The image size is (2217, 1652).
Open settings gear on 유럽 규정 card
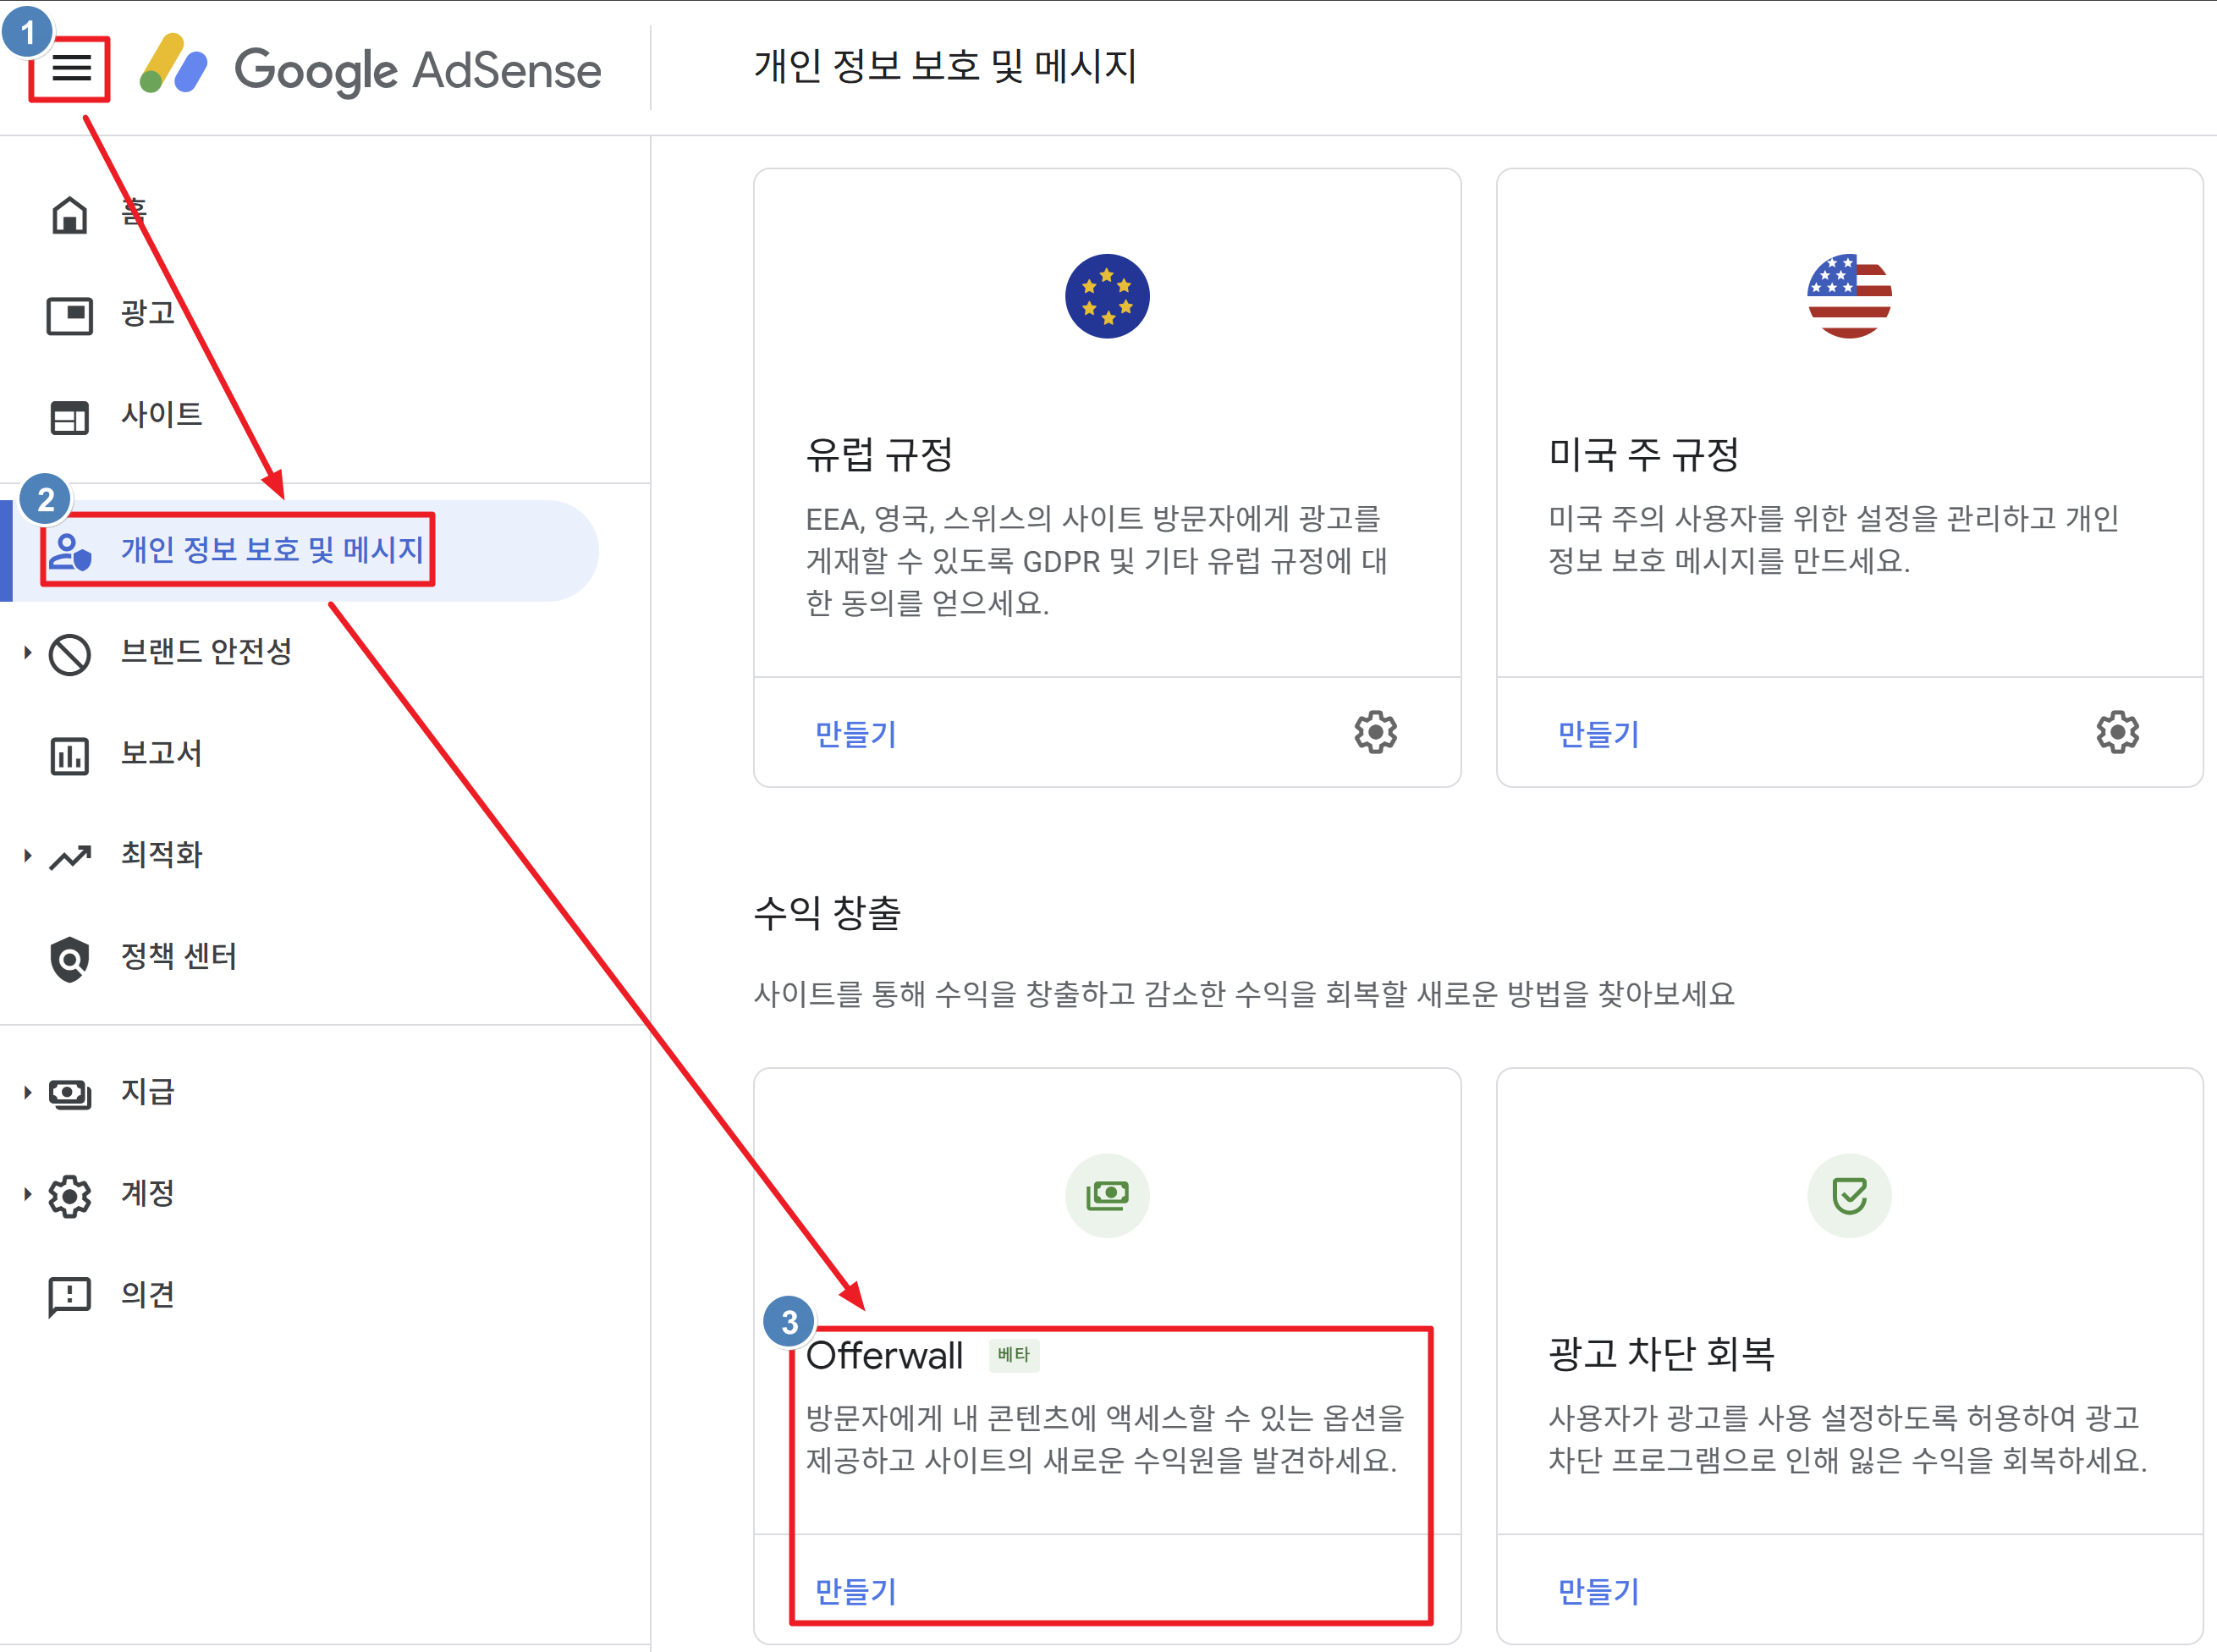(x=1375, y=732)
